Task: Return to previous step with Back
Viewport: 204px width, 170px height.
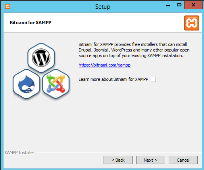Action: [x=118, y=160]
